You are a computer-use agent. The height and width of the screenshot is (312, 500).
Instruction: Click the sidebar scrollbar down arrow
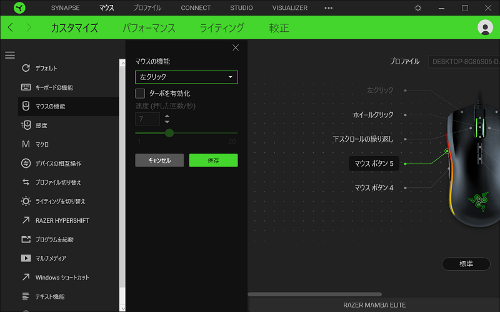click(x=122, y=308)
